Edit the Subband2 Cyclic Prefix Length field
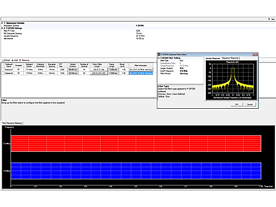The image size is (276, 207). point(99,73)
